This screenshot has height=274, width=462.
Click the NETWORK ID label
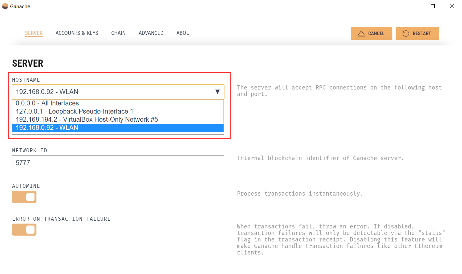[x=30, y=150]
